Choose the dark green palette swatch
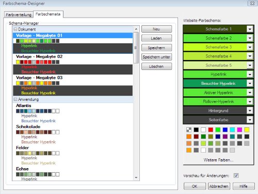258x194 pixels. (x=203, y=137)
